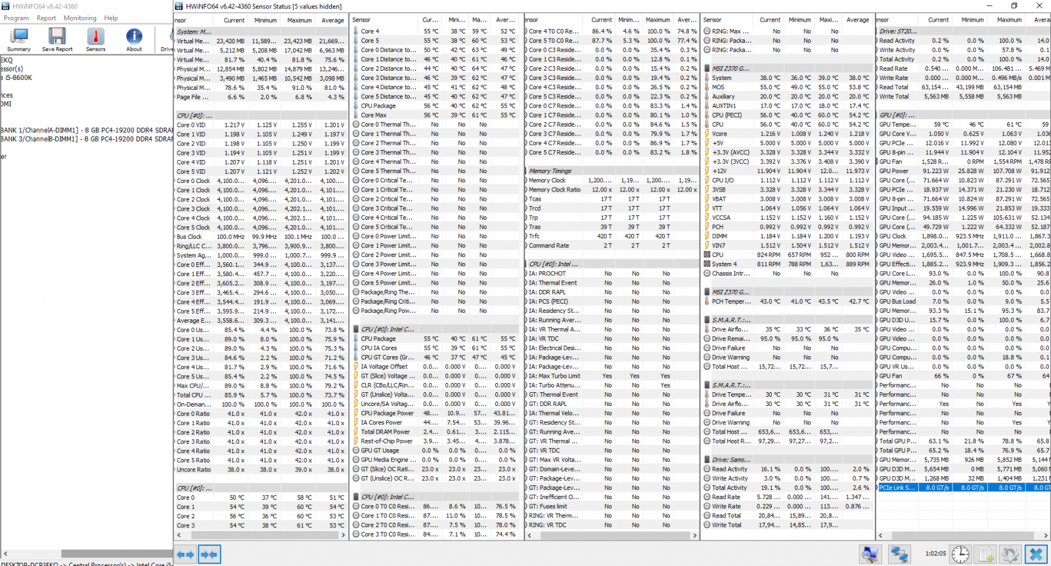Open the Report menu
Viewport: 1051px width, 566px height.
point(46,18)
